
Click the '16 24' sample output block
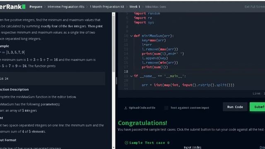click(x=53, y=79)
